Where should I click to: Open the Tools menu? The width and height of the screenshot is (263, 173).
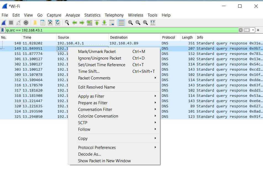point(152,15)
